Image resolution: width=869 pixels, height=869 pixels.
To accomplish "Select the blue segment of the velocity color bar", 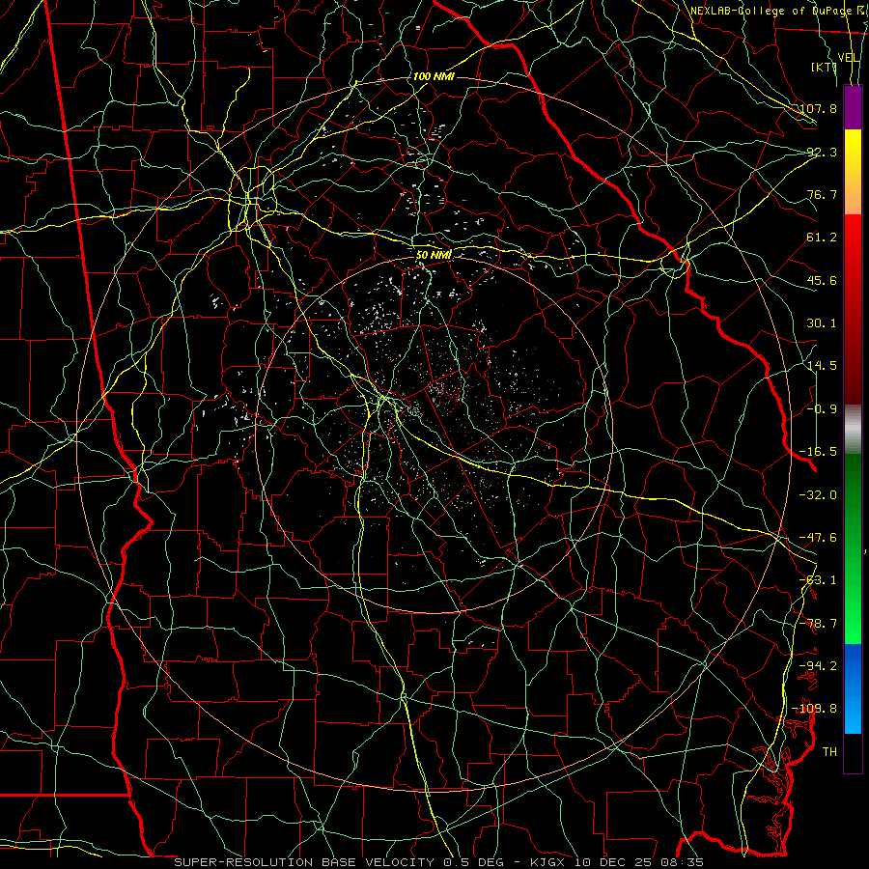I will [x=853, y=688].
